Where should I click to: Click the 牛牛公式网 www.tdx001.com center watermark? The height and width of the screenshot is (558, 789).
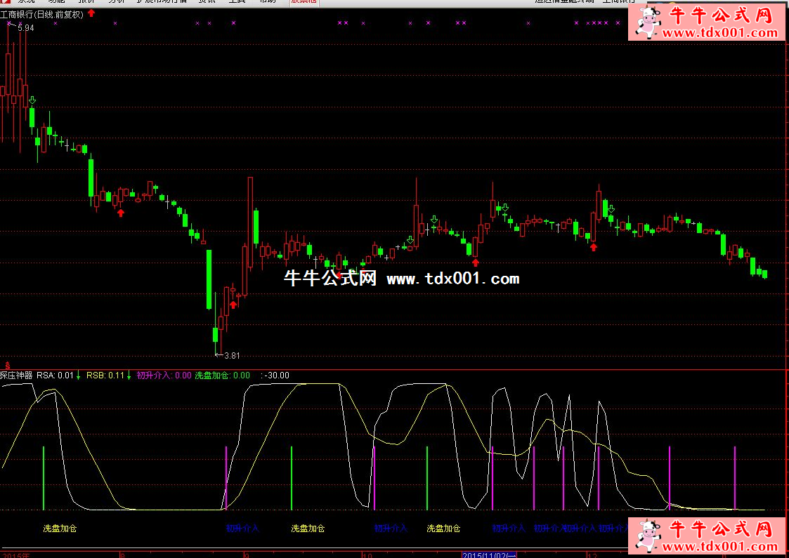point(401,279)
